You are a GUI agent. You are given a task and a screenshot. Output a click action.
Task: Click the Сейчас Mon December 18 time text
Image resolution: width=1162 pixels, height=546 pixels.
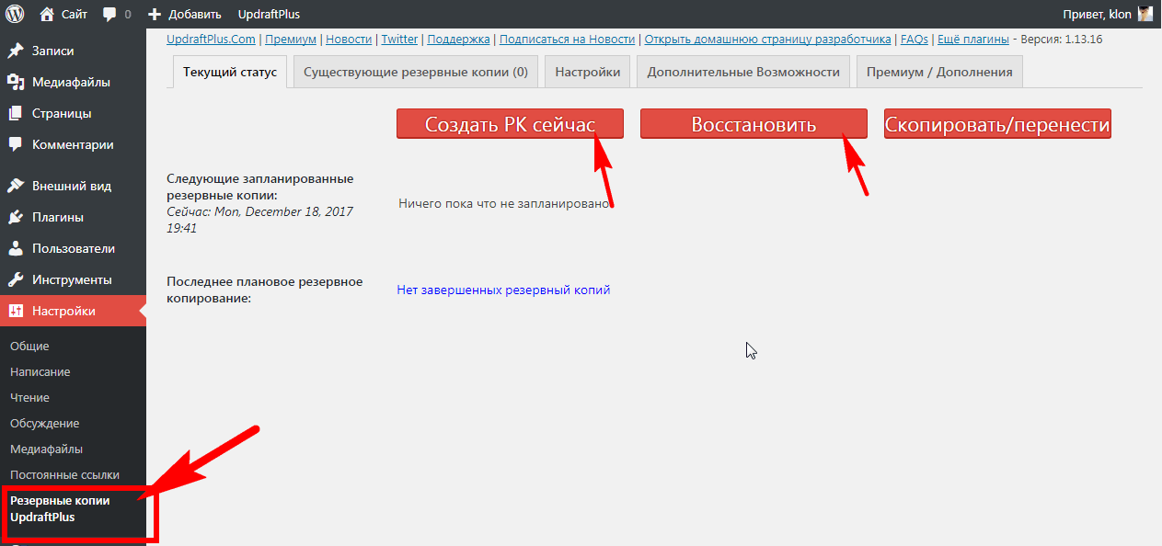click(x=259, y=220)
